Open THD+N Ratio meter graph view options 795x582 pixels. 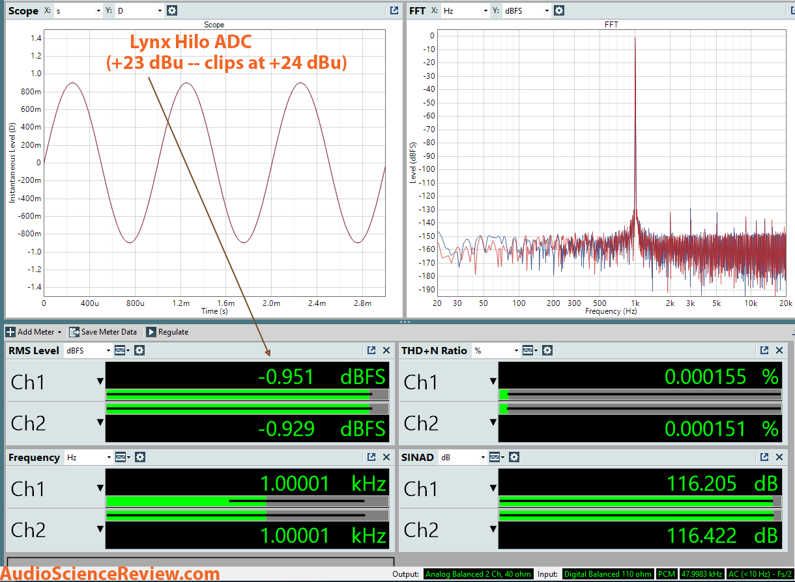[530, 350]
